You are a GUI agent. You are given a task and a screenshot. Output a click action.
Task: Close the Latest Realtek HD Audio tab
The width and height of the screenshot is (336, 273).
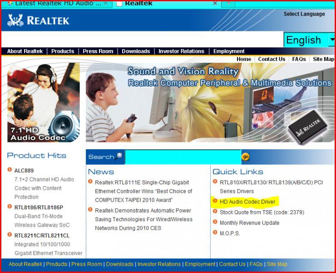[106, 4]
